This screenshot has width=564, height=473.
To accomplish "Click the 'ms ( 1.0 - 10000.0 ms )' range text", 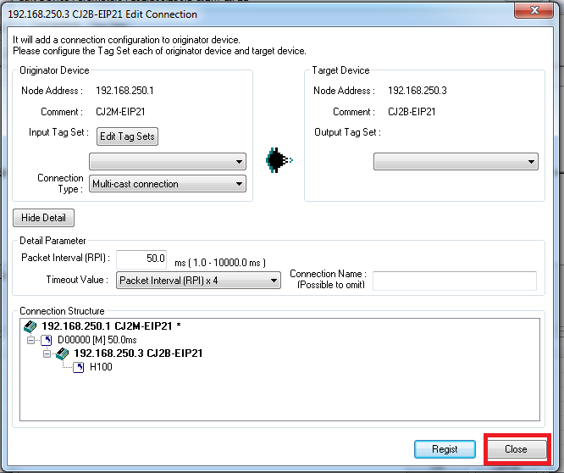I will [x=220, y=263].
